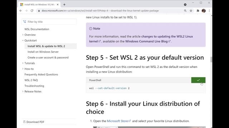This screenshot has height=128, width=229.
Task: Click the wsl --set-default-version 2 command text
Action: tap(109, 88)
